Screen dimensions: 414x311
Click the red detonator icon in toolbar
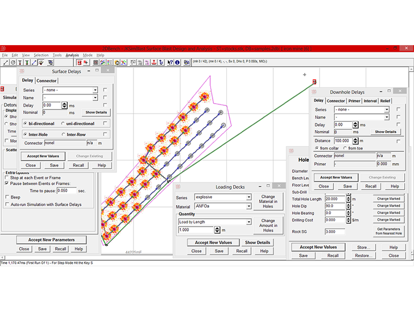click(79, 62)
